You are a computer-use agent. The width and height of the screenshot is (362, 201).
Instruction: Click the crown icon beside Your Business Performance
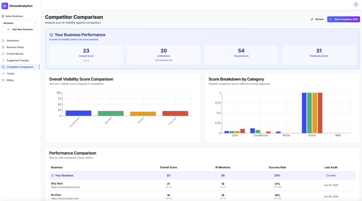pos(51,35)
